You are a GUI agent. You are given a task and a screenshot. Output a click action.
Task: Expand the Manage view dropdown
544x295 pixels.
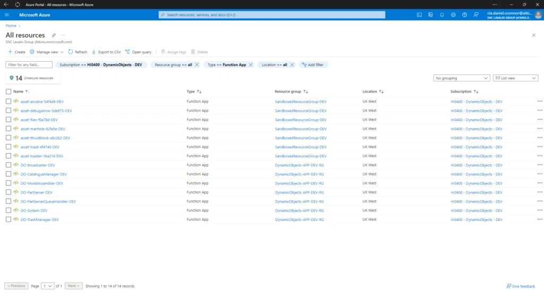47,52
